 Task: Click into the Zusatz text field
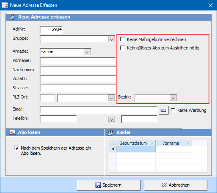(78, 80)
